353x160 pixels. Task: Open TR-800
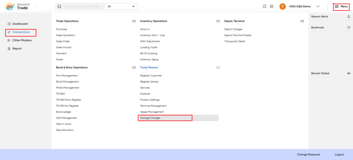(61, 94)
